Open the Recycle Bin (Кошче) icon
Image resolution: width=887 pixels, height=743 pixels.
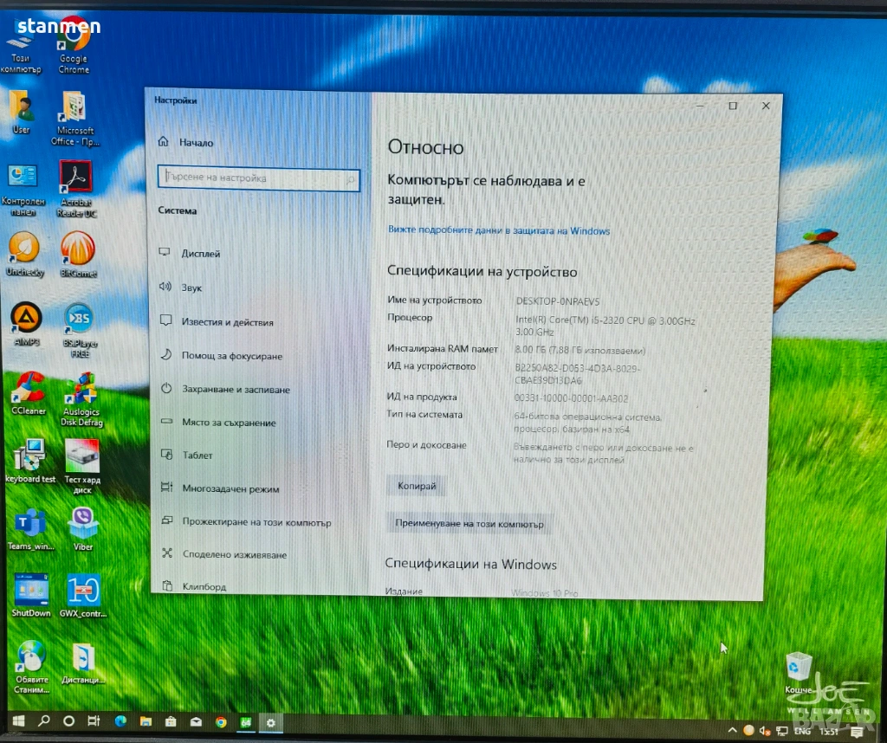[x=799, y=669]
